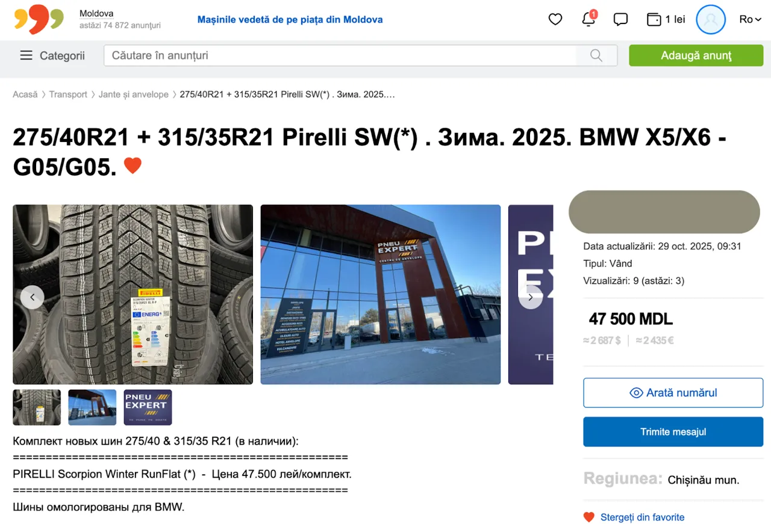Reveal phone with Arată numărul button
Viewport: 771px width, 524px height.
673,393
